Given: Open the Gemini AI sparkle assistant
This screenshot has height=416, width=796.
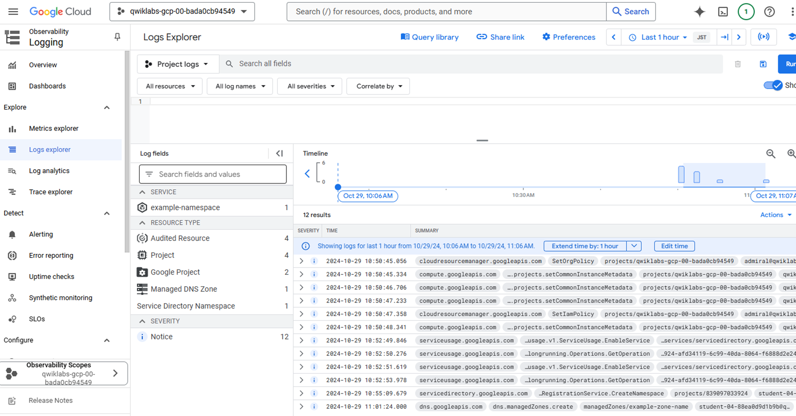Looking at the screenshot, I should 699,12.
